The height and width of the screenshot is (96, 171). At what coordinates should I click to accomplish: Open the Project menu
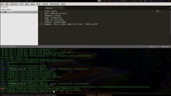pos(45,4)
